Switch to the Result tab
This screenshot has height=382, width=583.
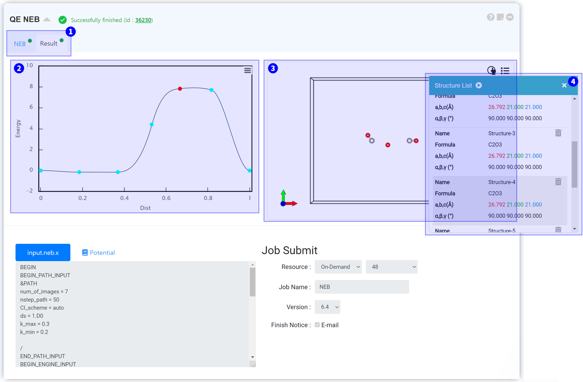tap(49, 43)
